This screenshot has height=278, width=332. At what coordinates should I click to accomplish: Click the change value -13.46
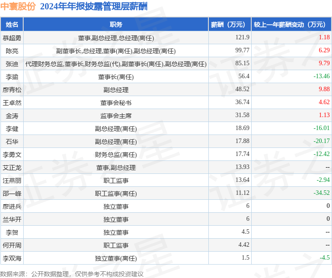322,76
